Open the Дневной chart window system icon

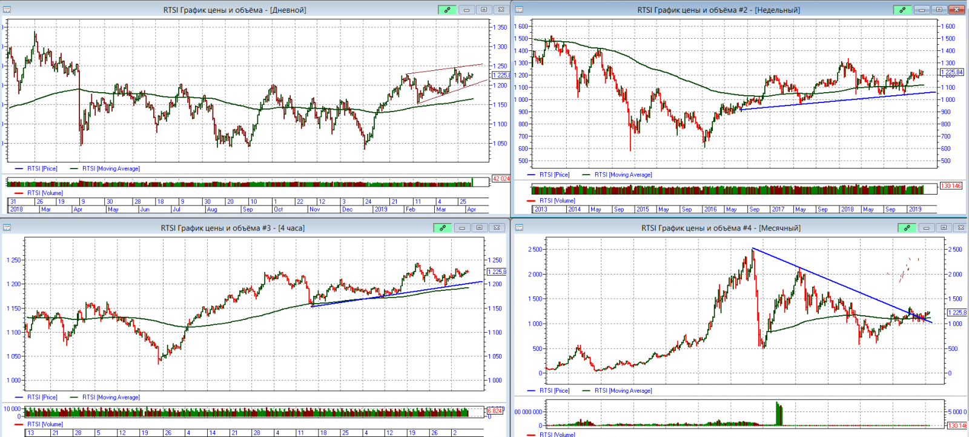(x=7, y=10)
